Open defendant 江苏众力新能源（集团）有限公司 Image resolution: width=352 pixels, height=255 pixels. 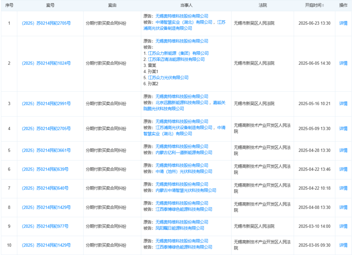[178, 53]
